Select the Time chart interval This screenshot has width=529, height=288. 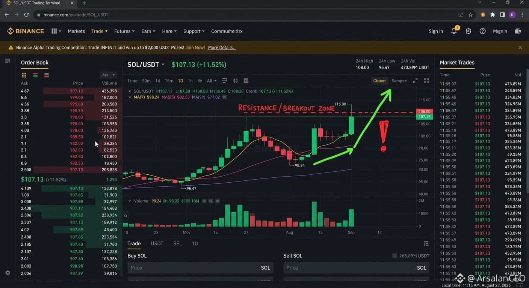[133, 81]
